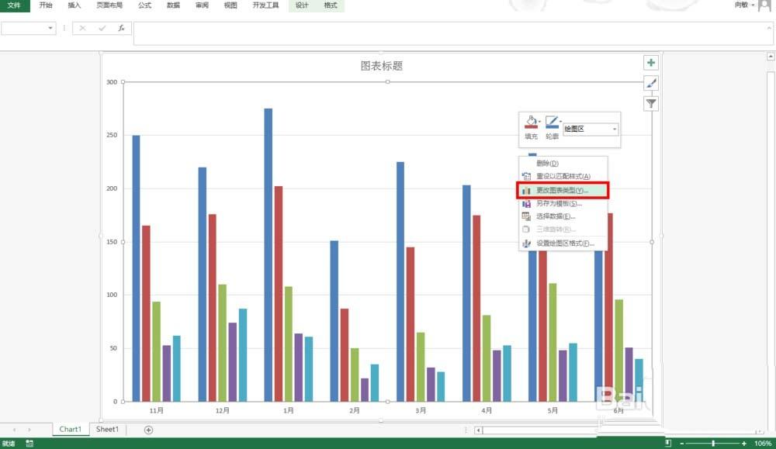Toggle Normal view in the status bar
This screenshot has height=449, width=776.
pos(666,442)
